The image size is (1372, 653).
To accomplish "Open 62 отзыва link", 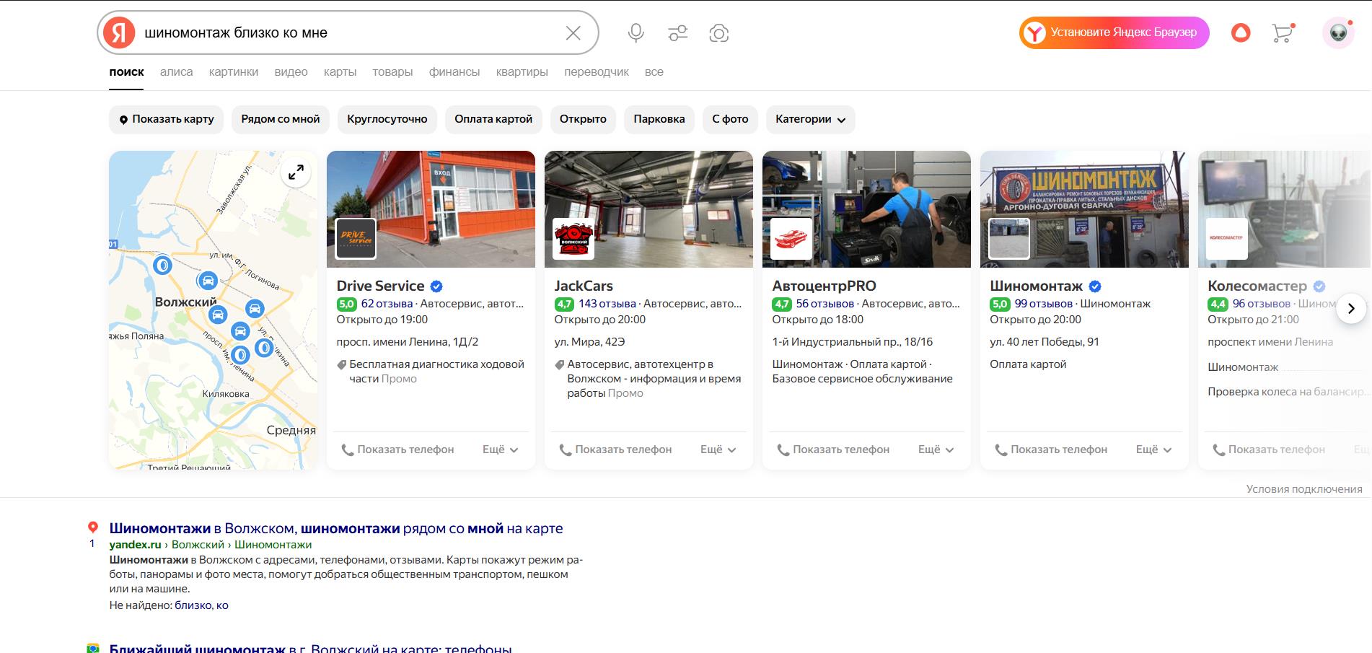I will 387,304.
